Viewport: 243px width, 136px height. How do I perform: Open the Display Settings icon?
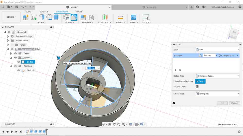tap(131, 124)
